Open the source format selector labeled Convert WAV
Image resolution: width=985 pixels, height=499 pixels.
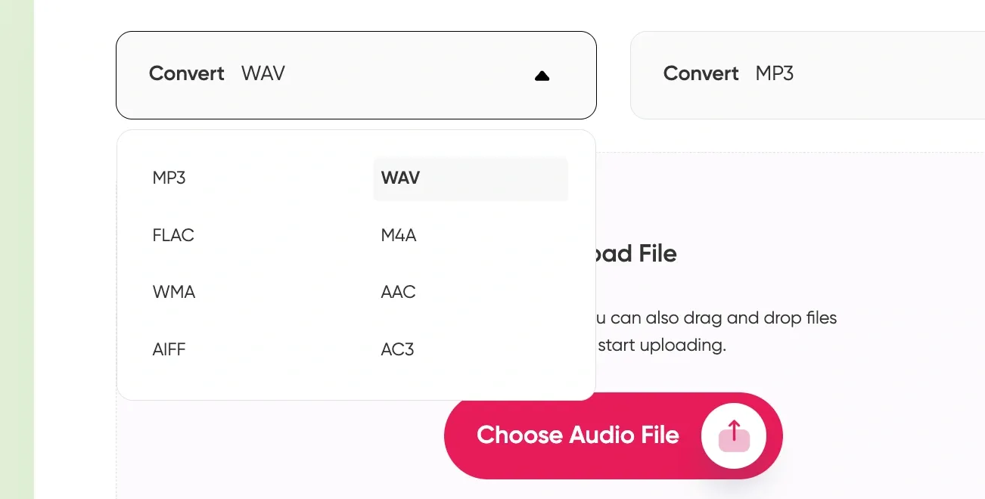(x=356, y=75)
